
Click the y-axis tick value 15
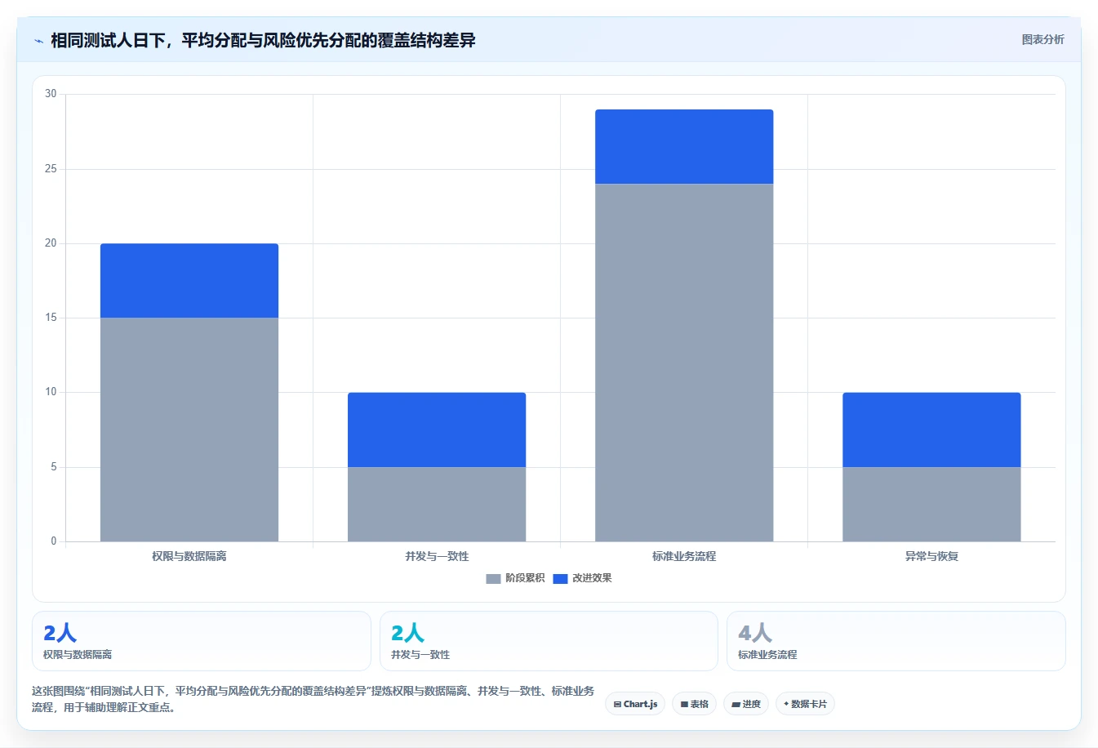click(51, 318)
